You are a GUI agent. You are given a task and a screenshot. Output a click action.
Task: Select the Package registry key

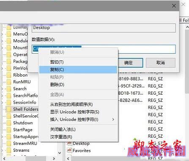pos(20,61)
